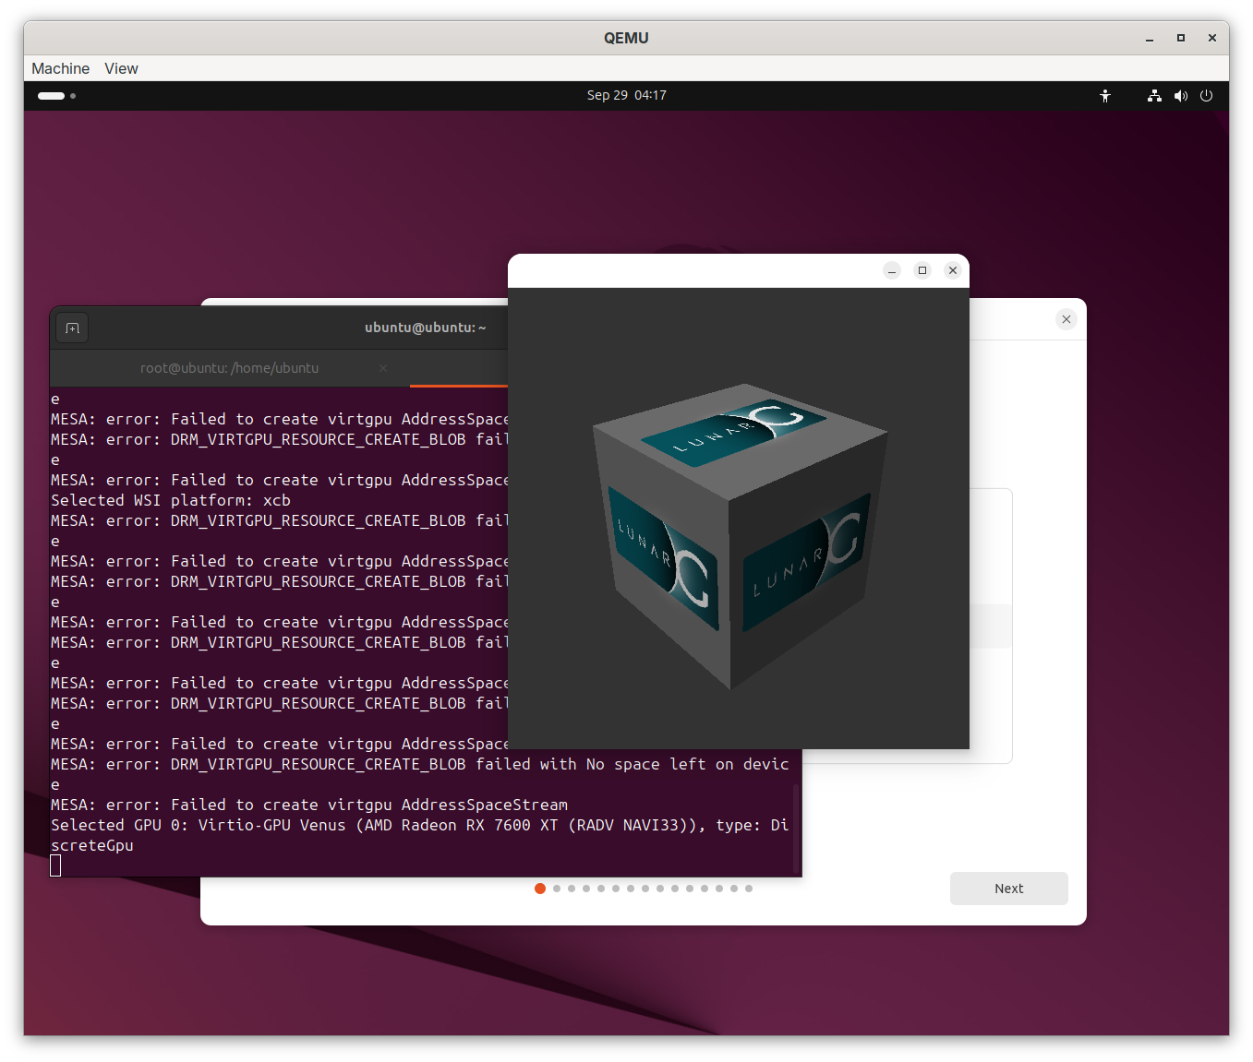Minimize the spinning cube window
The width and height of the screenshot is (1253, 1062).
pyautogui.click(x=892, y=270)
